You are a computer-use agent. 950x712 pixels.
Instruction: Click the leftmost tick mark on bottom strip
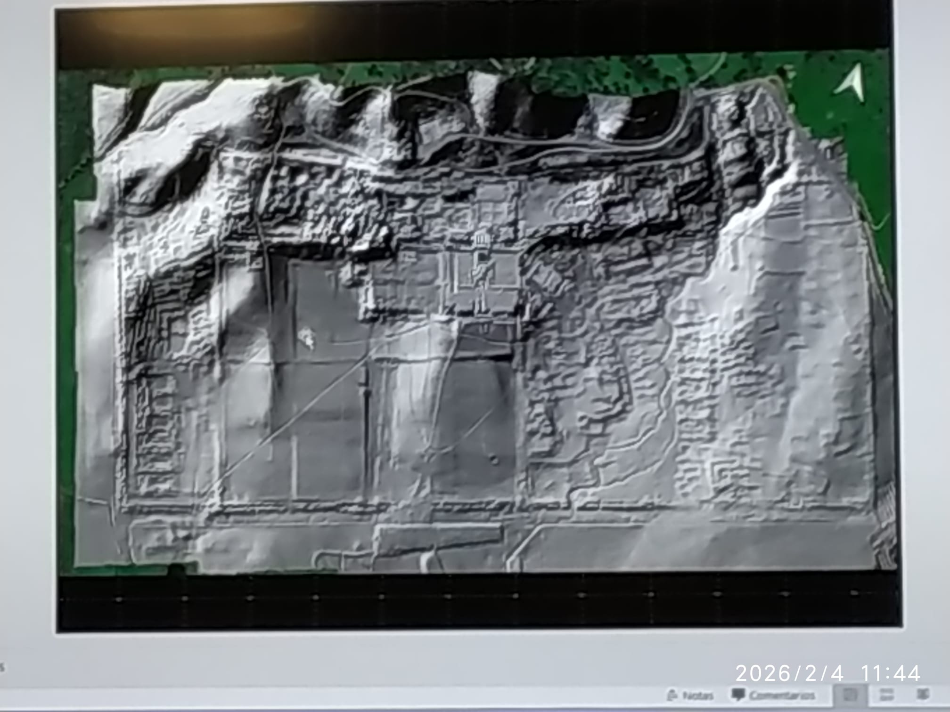click(x=118, y=599)
